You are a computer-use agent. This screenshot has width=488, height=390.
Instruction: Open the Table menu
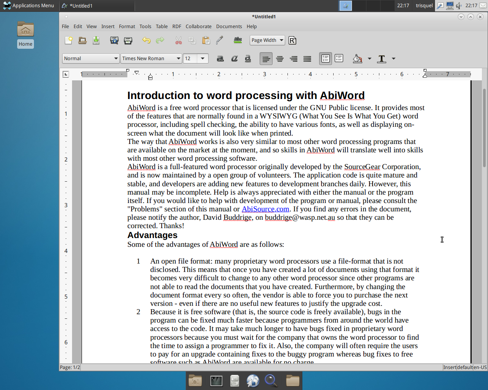coord(162,27)
